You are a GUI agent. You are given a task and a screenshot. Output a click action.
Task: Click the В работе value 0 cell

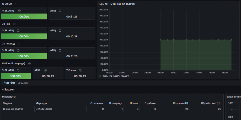click(x=148, y=109)
